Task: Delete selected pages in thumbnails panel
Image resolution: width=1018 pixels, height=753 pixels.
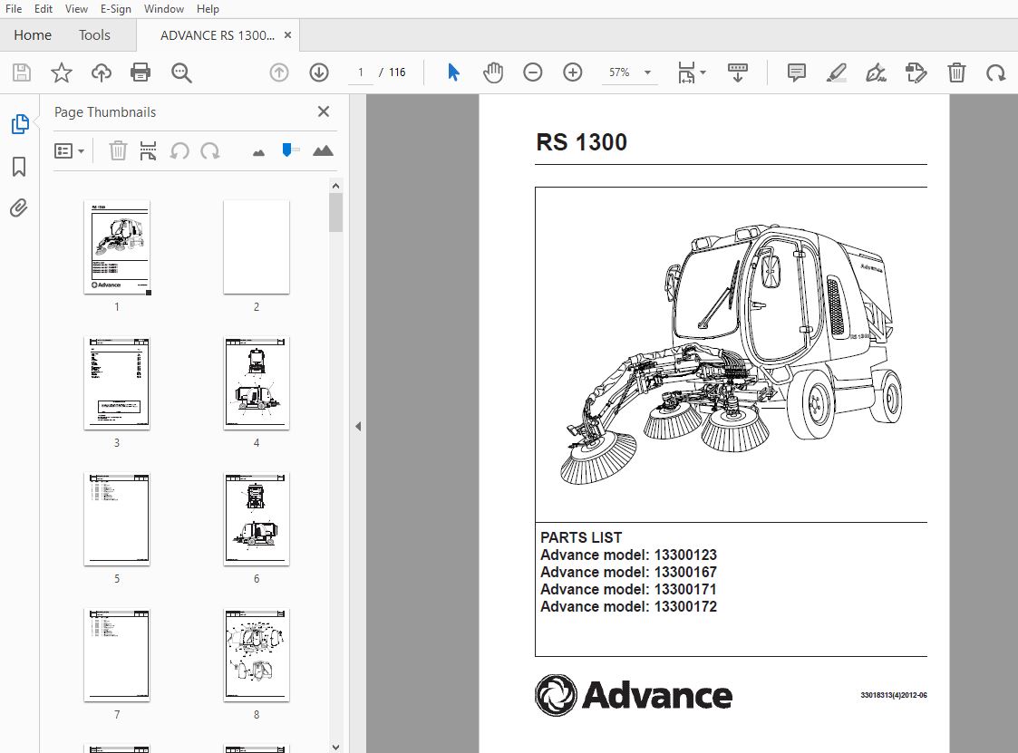Action: [x=118, y=151]
